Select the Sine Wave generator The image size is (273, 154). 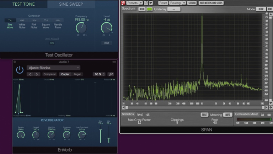click(10, 23)
